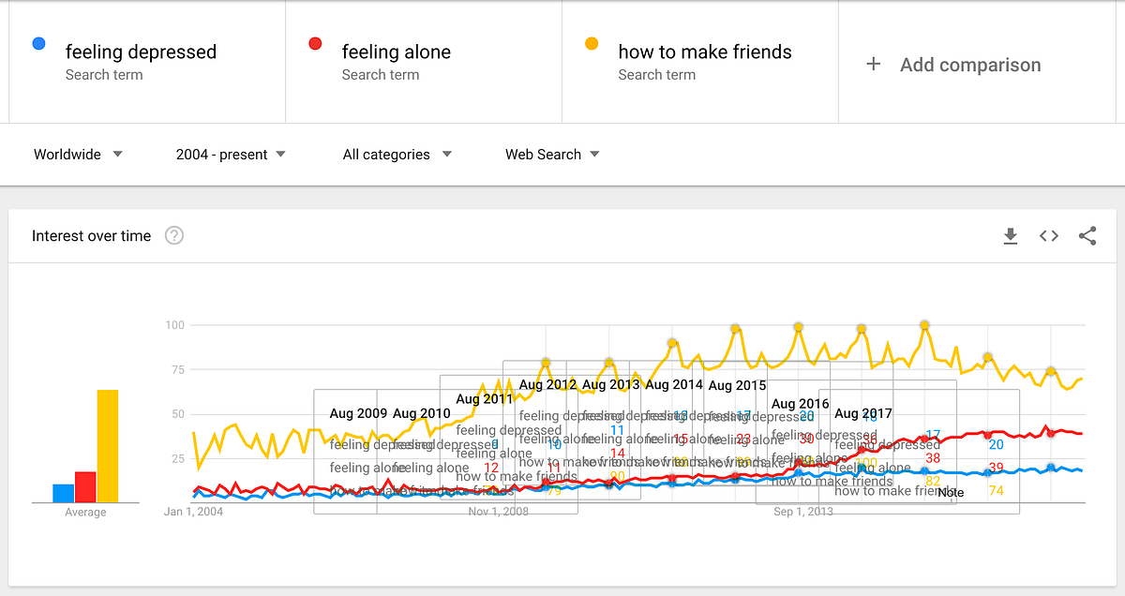Click the Note marker on the chart
Viewport: 1125px width, 596px height.
951,493
